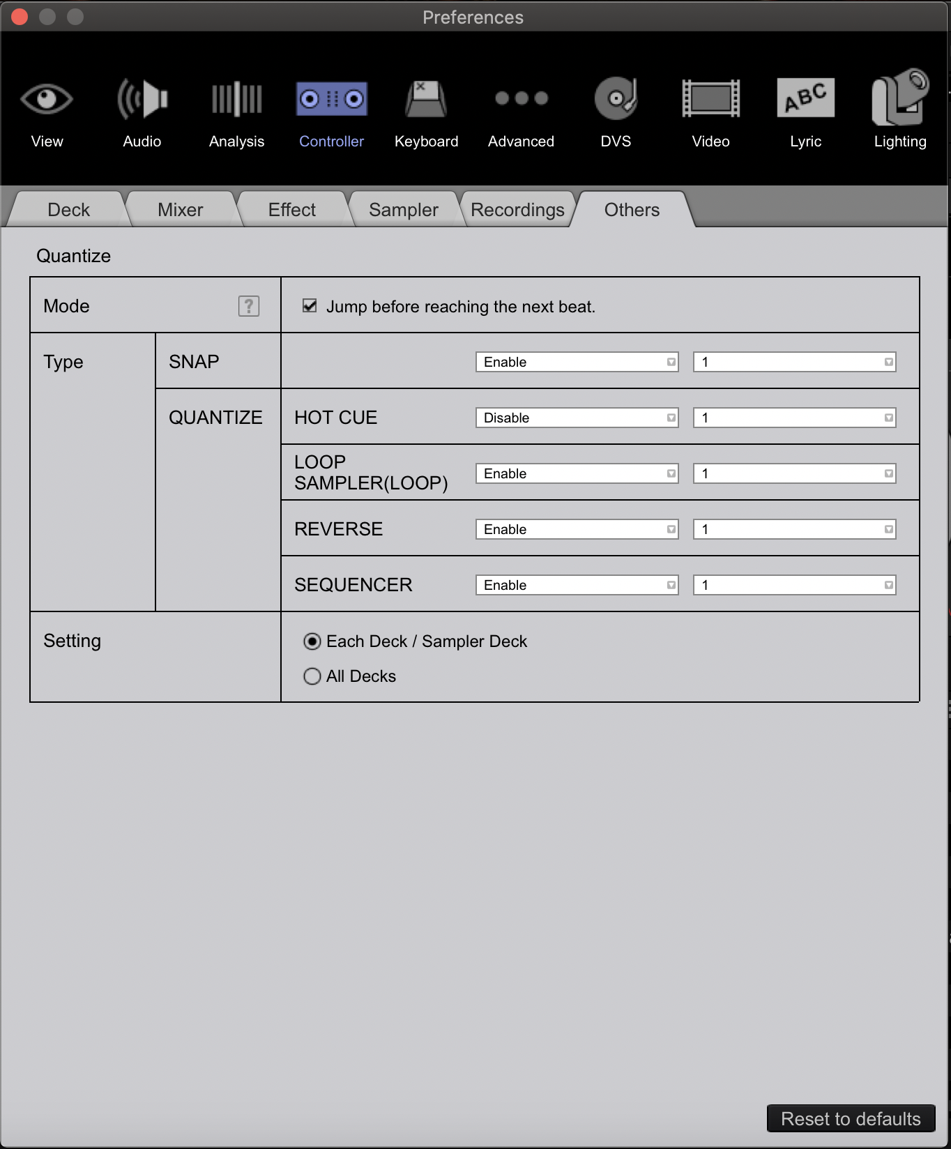This screenshot has height=1149, width=951.
Task: Select the Others tab
Action: click(x=632, y=210)
